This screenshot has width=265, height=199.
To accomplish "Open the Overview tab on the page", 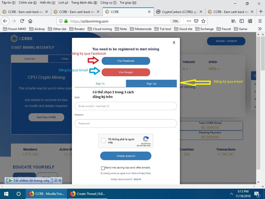I will 30,59.
